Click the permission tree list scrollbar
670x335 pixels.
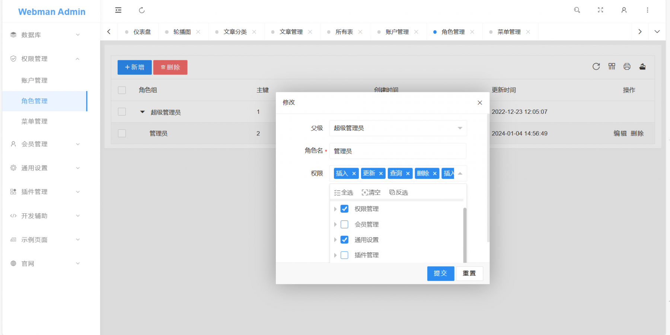point(465,235)
